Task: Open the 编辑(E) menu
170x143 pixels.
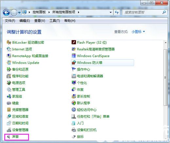Action: click(25, 21)
